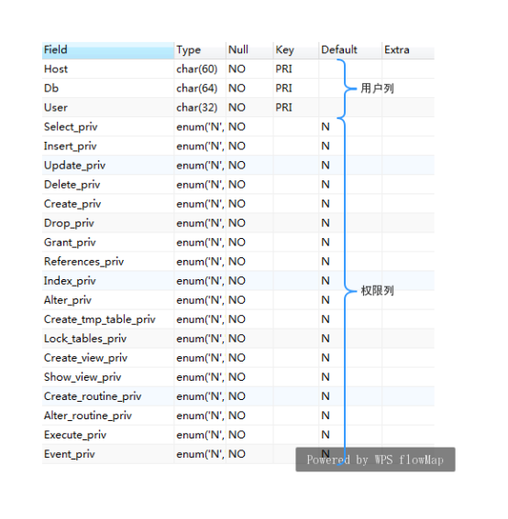The height and width of the screenshot is (519, 508).
Task: Select the Show_view_priv row
Action: coord(238,377)
